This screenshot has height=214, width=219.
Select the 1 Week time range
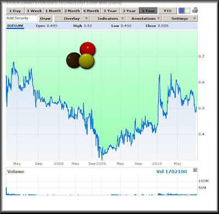click(34, 11)
